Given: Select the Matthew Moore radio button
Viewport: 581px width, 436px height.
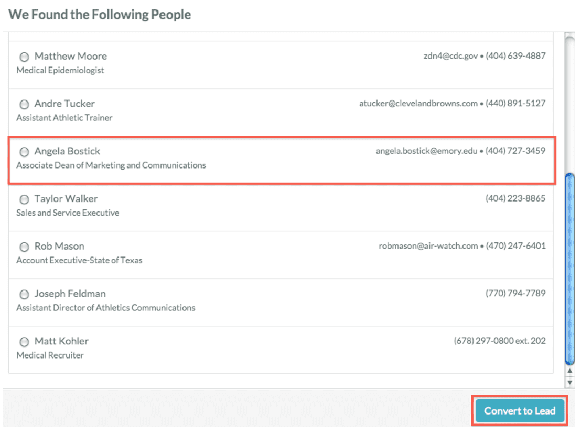Looking at the screenshot, I should point(24,57).
